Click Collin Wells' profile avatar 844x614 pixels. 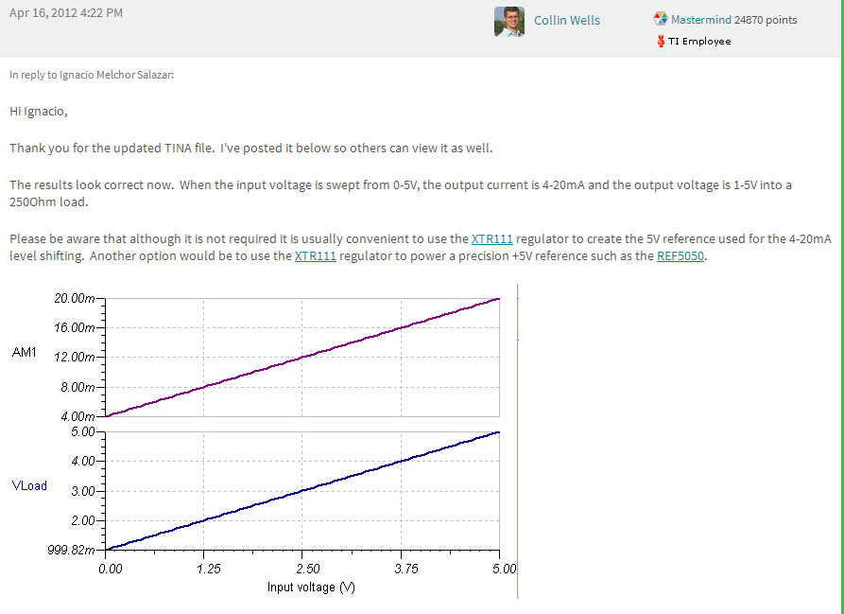tap(508, 21)
